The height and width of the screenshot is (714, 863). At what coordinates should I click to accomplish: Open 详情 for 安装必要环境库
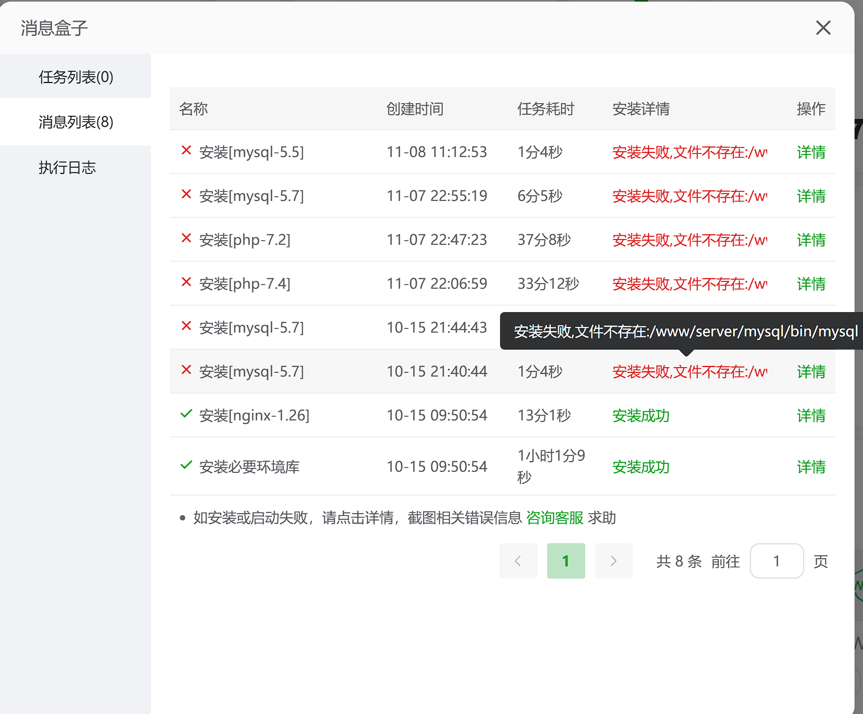811,466
